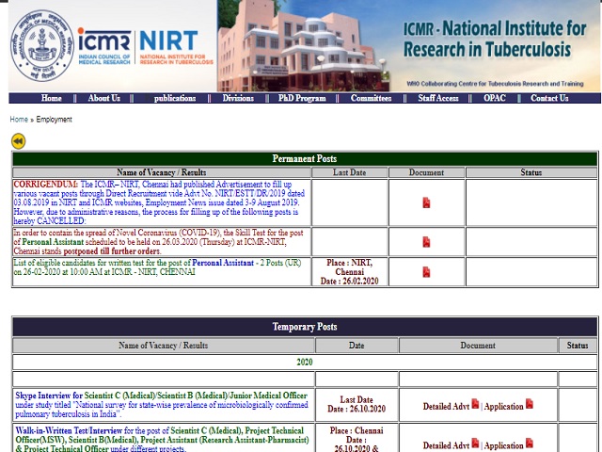Open the Committees menu
Viewport: 602px width, 452px height.
click(371, 98)
